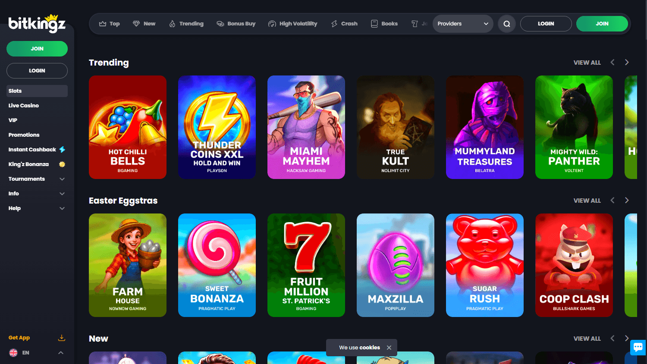Click the Books category icon
The width and height of the screenshot is (647, 364).
(x=374, y=24)
